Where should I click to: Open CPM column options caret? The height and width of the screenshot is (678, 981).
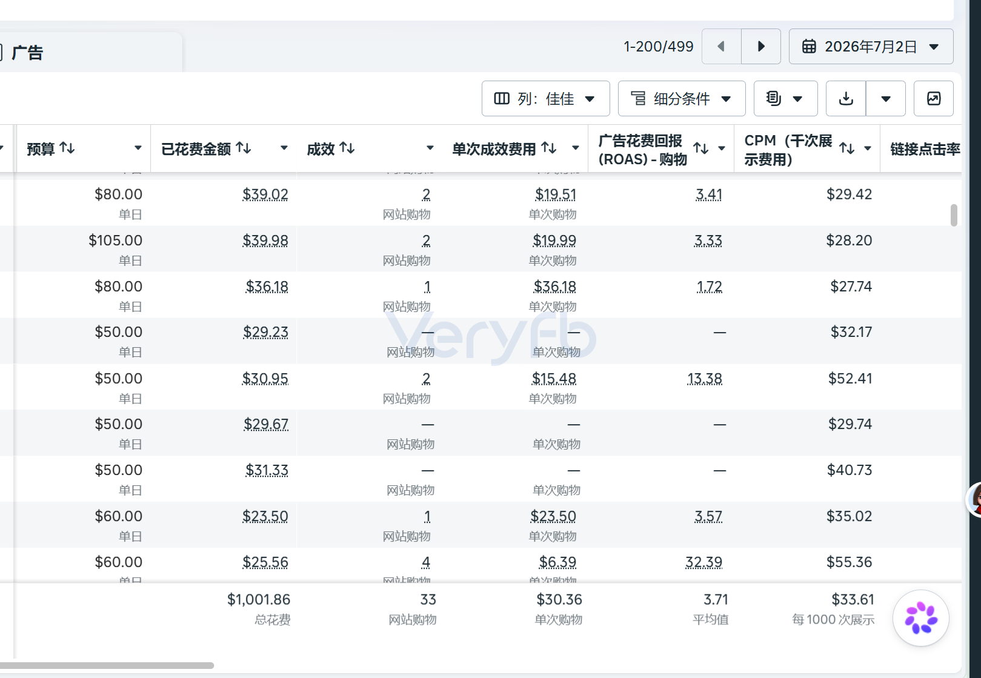point(868,148)
